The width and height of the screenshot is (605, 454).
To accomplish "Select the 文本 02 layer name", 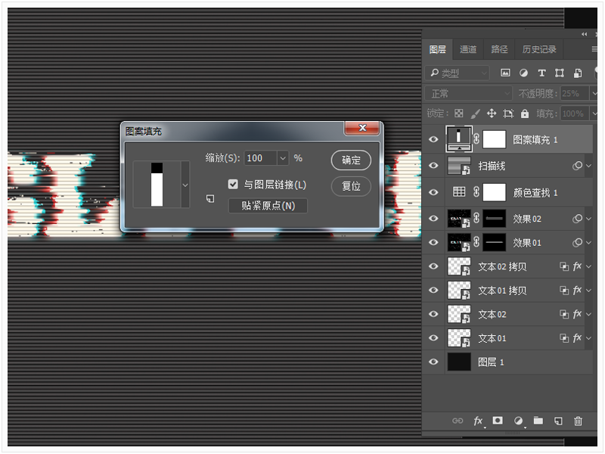I will point(492,314).
